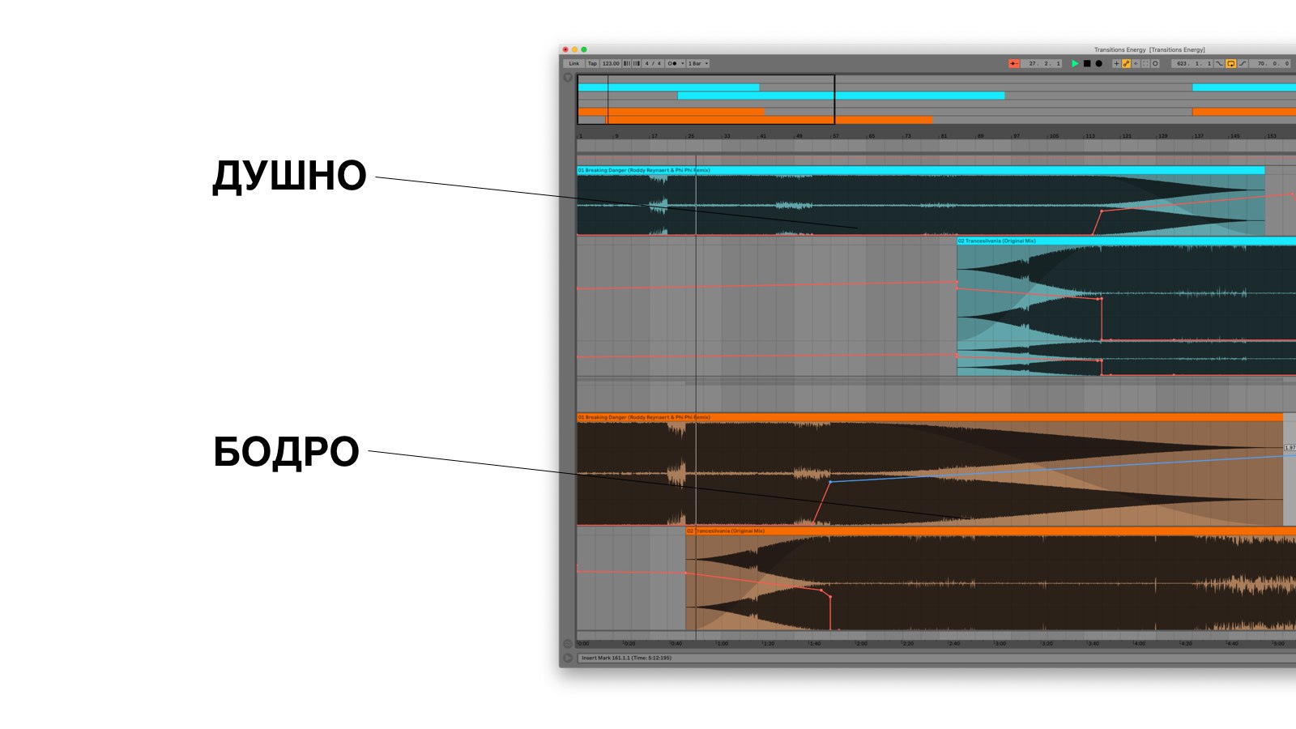The image size is (1296, 729).
Task: Click the play icon beside the status bar
Action: pyautogui.click(x=568, y=658)
